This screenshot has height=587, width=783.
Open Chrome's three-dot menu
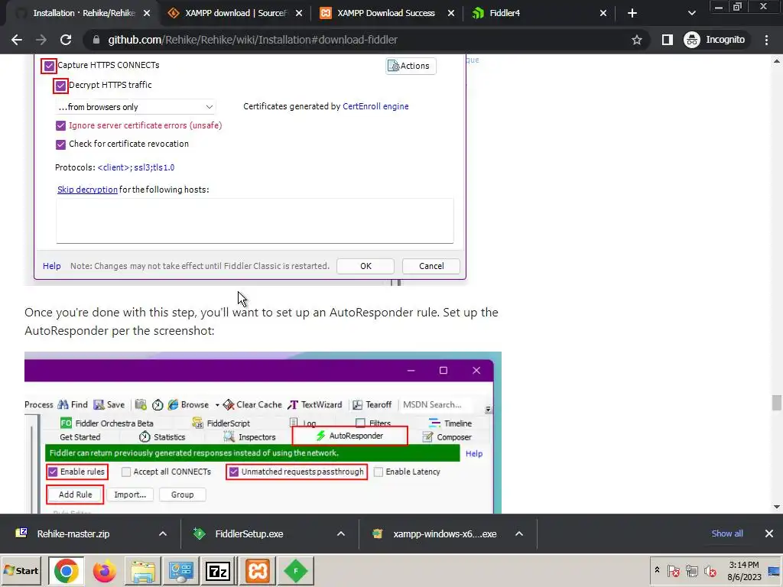pos(766,40)
